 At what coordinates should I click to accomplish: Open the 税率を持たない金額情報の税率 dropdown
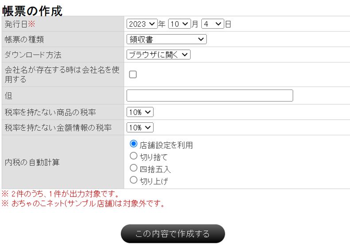[x=140, y=128]
